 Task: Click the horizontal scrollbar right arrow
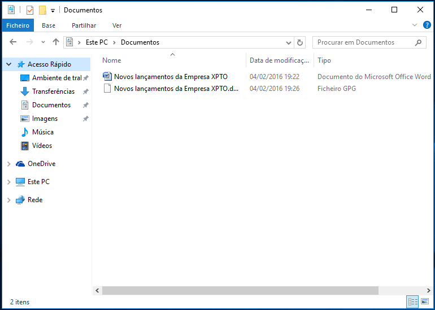coord(429,291)
